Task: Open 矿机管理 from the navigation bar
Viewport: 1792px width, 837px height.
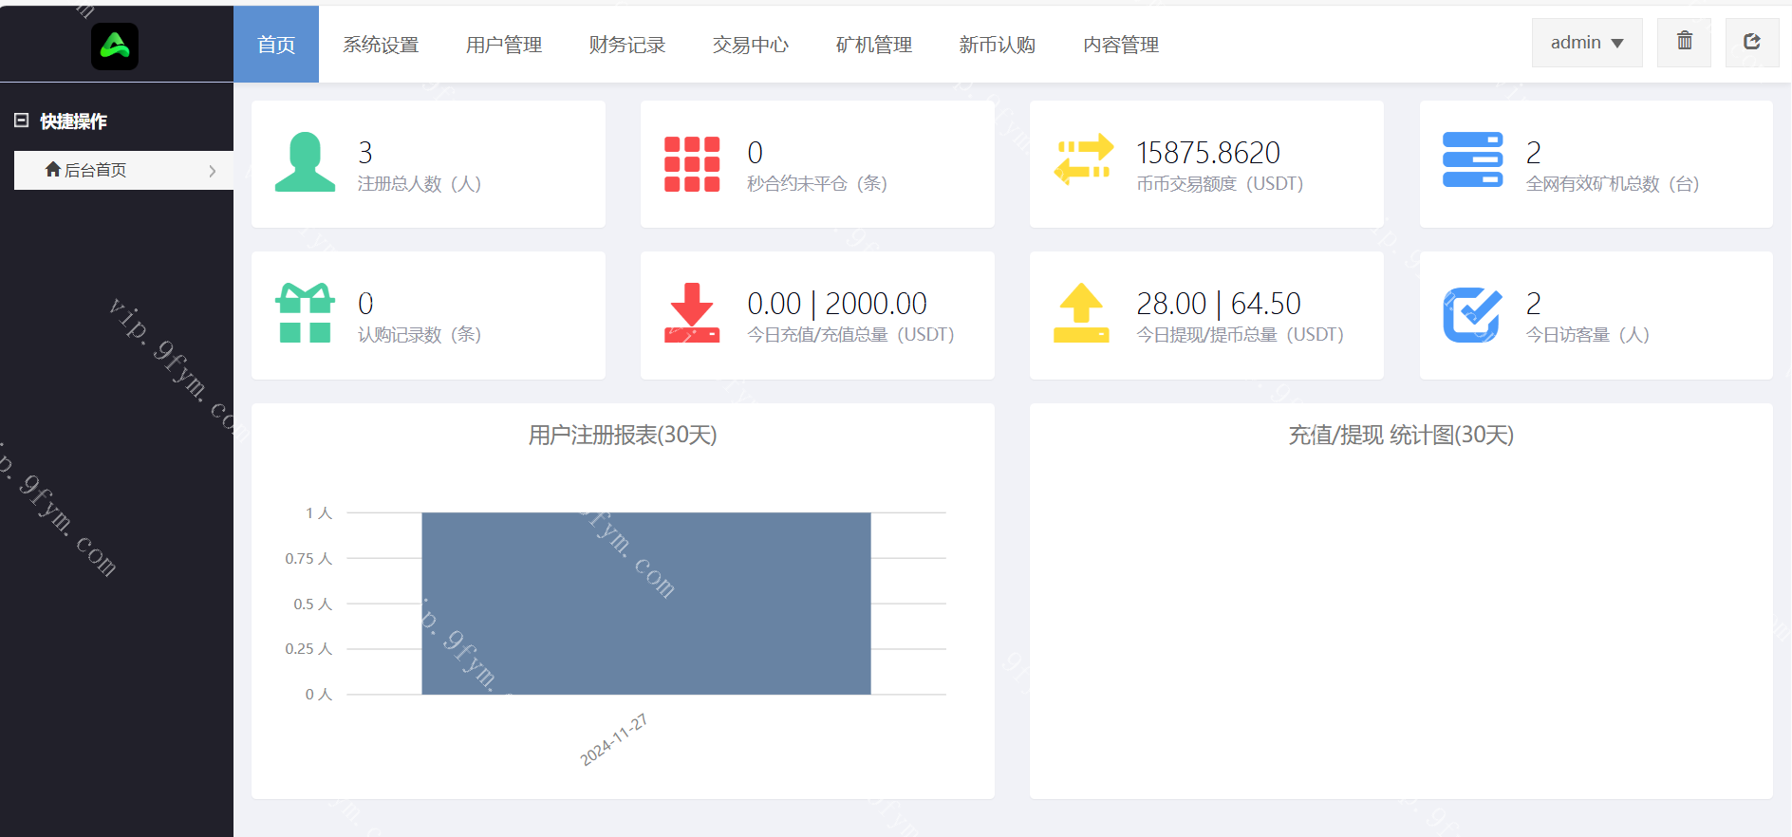Action: click(x=874, y=45)
